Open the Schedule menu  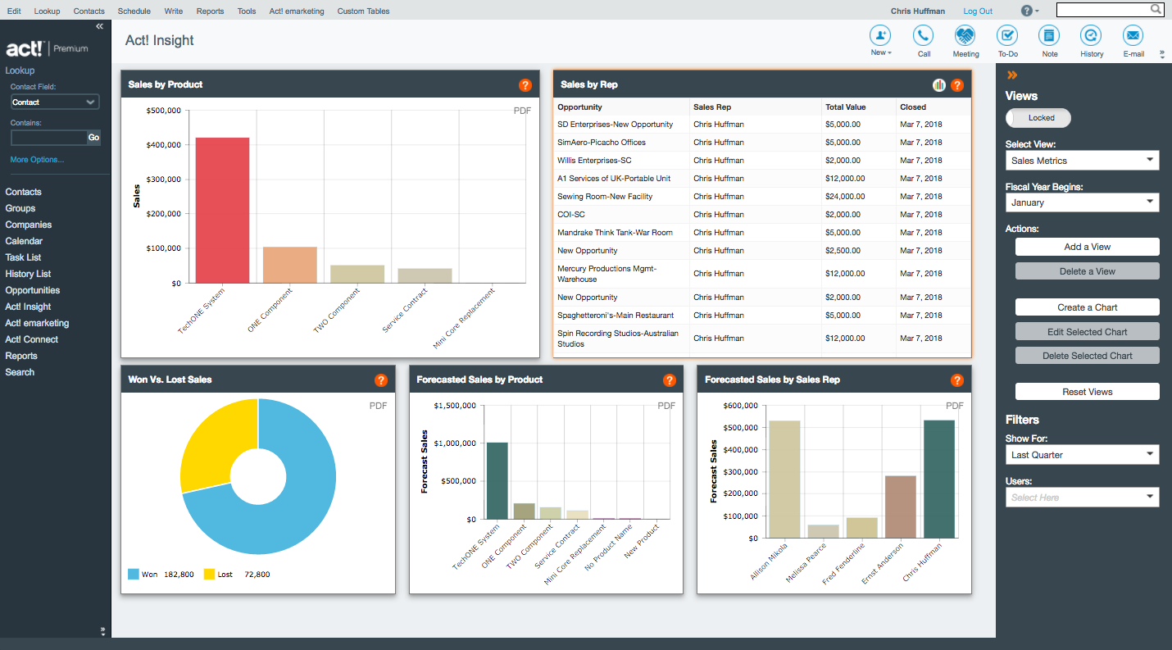pos(134,11)
